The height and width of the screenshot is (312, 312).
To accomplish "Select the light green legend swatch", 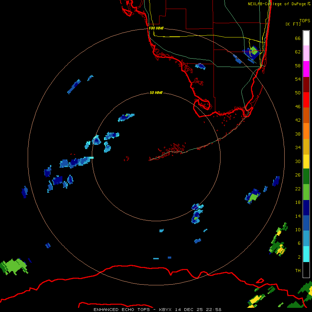I will coord(306,192).
